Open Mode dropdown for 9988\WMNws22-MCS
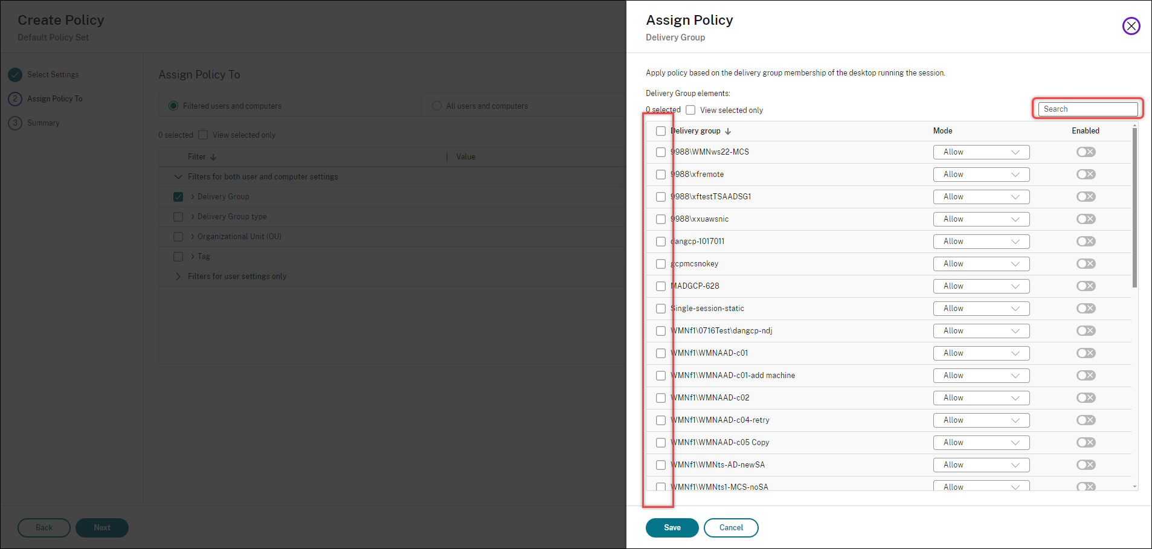This screenshot has width=1152, height=549. point(981,152)
